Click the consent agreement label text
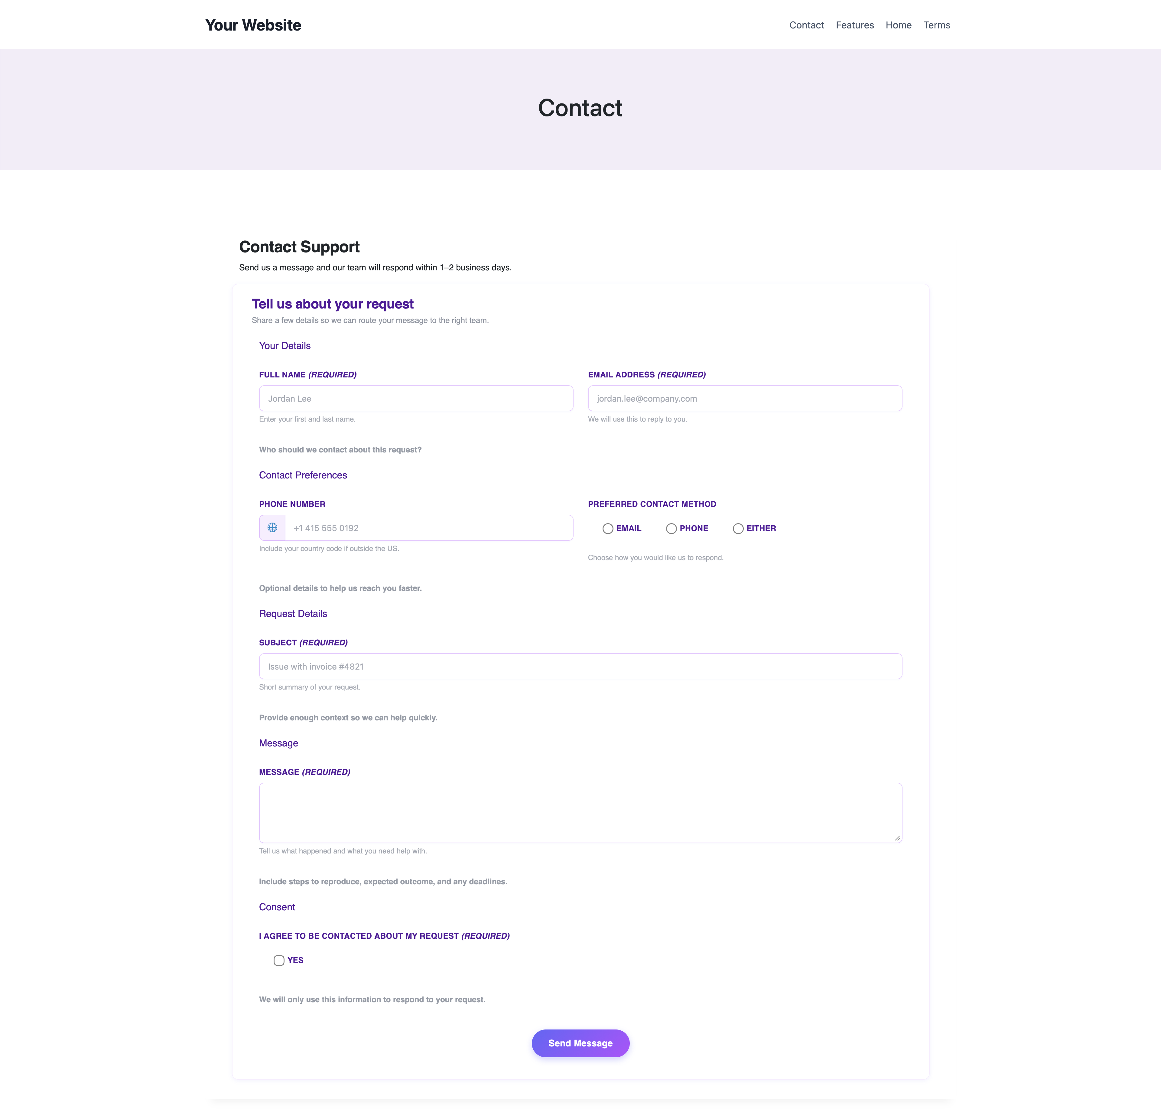This screenshot has width=1161, height=1119. tap(384, 936)
